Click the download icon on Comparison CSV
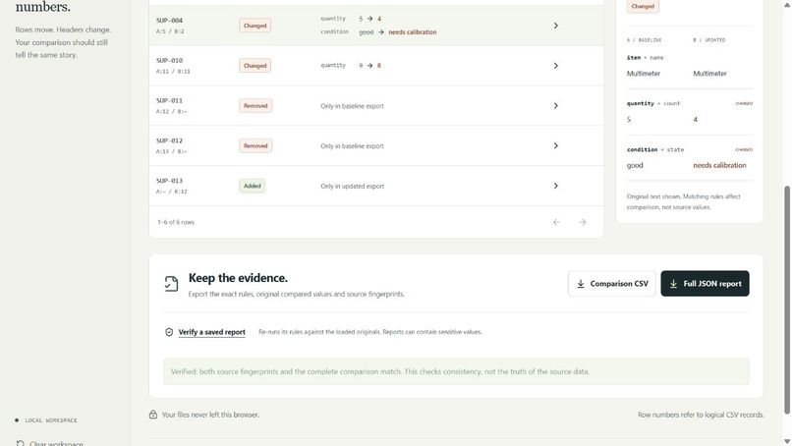Viewport: 792px width, 446px height. pos(581,284)
